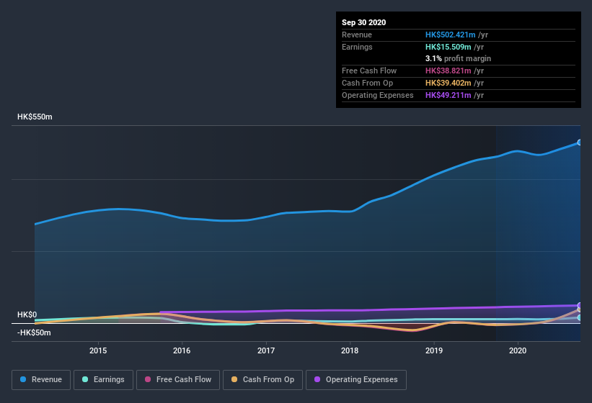Click the 2016 x-axis label

coord(182,350)
